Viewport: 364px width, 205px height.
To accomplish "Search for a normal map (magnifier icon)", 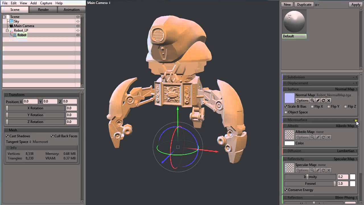I will pos(312,101).
